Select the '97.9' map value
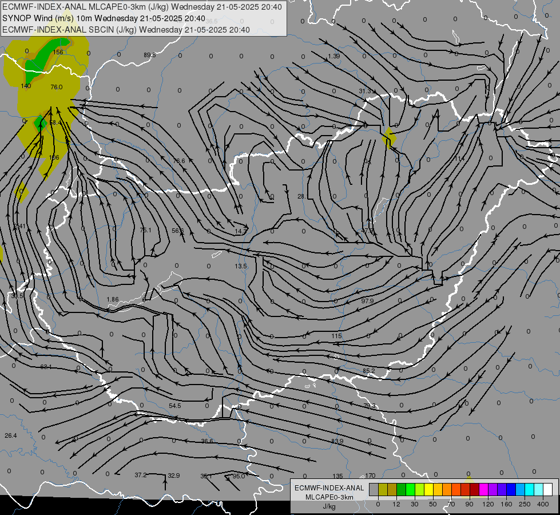The image size is (560, 515). coord(367,301)
